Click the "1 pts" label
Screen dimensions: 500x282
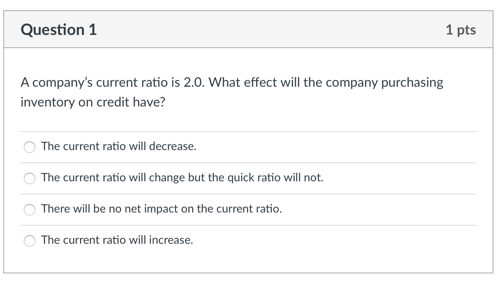(x=461, y=29)
